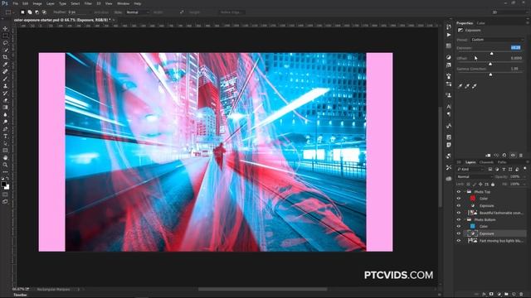Select the Gradient tool
Viewport: 531px width, 298px height.
[x=5, y=108]
